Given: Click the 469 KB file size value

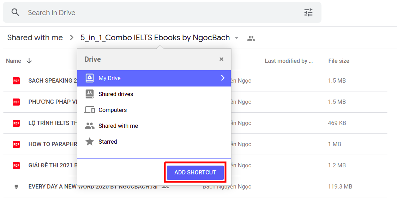Looking at the screenshot, I should click(337, 123).
